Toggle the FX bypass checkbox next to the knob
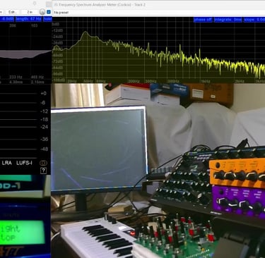Image resolution: width=265 pixels, height=258 pixels. tap(49, 12)
